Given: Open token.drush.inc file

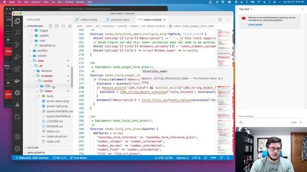Looking at the screenshot, I should coord(57,136).
